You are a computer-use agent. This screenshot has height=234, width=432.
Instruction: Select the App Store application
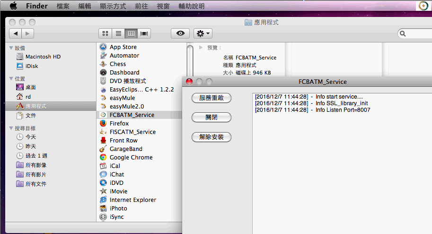(x=123, y=47)
